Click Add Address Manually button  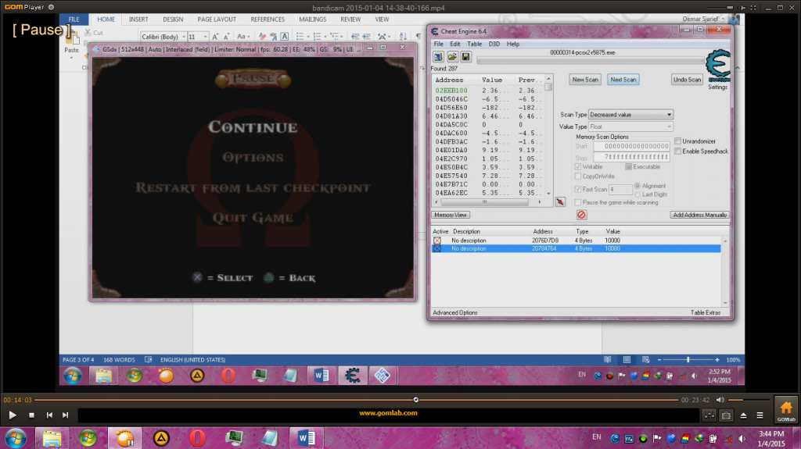point(699,215)
